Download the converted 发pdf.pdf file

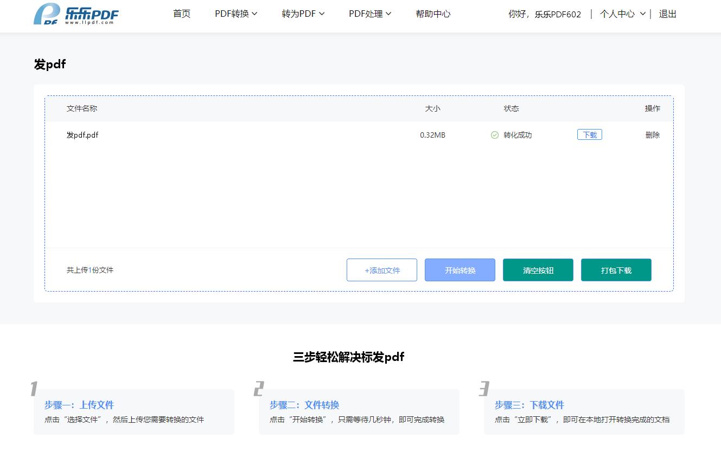pyautogui.click(x=590, y=135)
